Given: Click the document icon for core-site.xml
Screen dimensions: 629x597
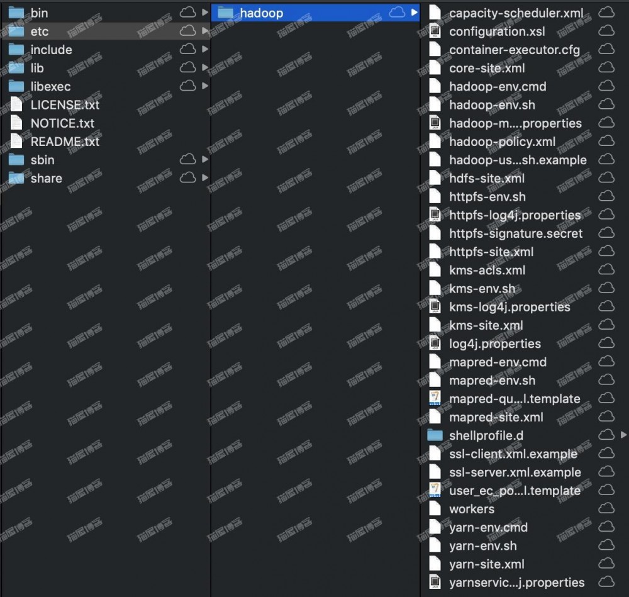Looking at the screenshot, I should pos(435,67).
